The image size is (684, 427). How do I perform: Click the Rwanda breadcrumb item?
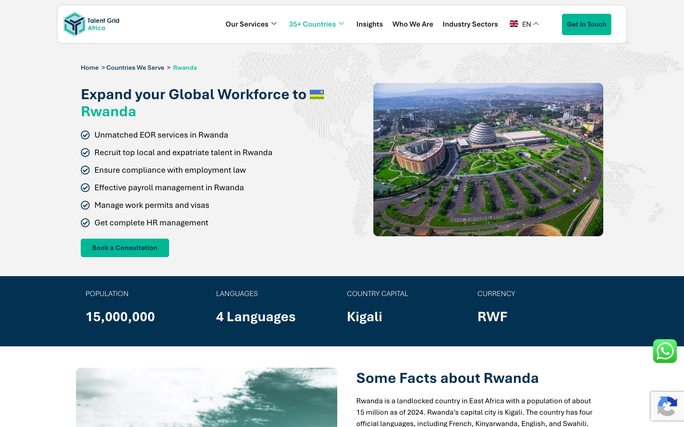click(x=185, y=68)
